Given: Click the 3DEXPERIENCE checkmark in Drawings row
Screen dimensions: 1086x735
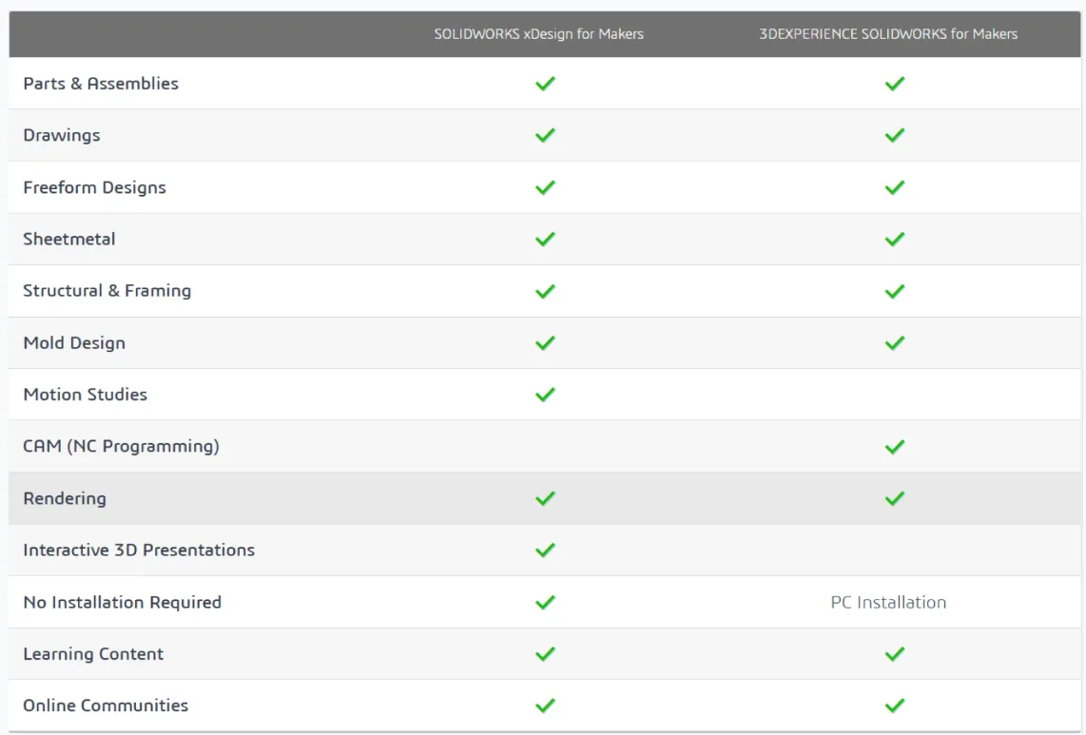Looking at the screenshot, I should point(894,135).
